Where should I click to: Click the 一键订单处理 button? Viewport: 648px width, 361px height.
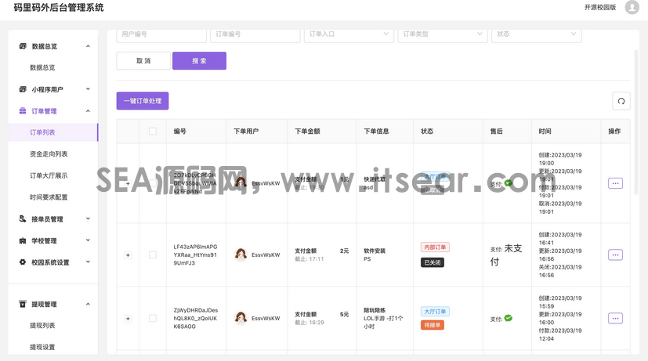[143, 101]
